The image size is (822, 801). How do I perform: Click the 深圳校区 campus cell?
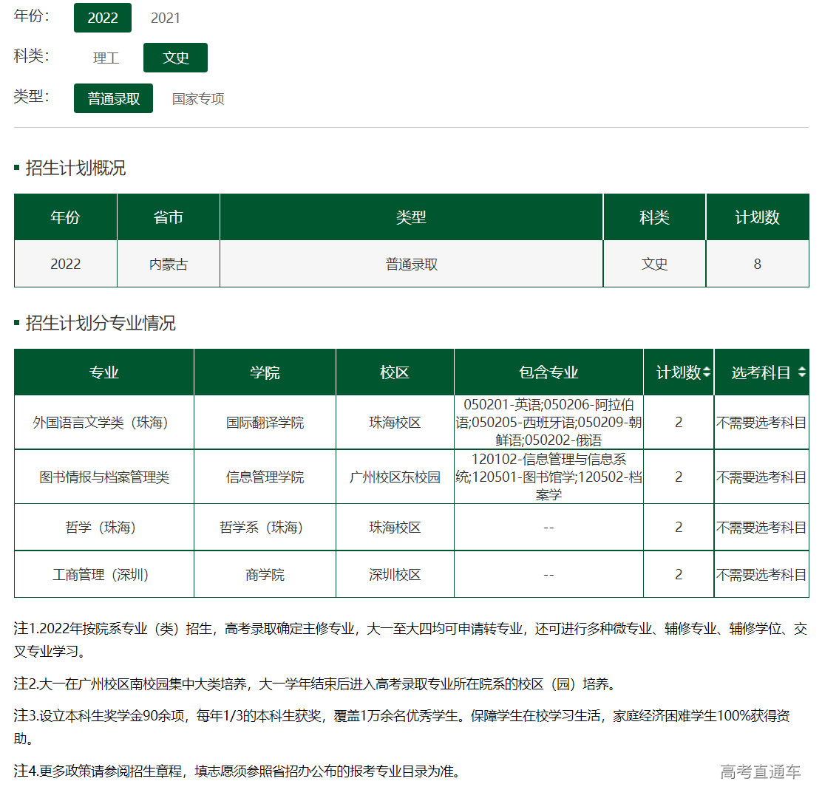point(394,576)
